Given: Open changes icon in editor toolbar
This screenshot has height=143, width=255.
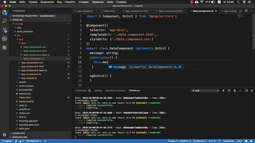Looking at the screenshot, I should (240, 11).
